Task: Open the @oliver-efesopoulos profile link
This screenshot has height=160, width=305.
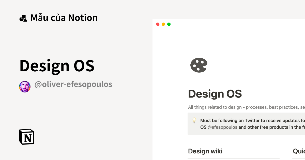Action: [73, 84]
